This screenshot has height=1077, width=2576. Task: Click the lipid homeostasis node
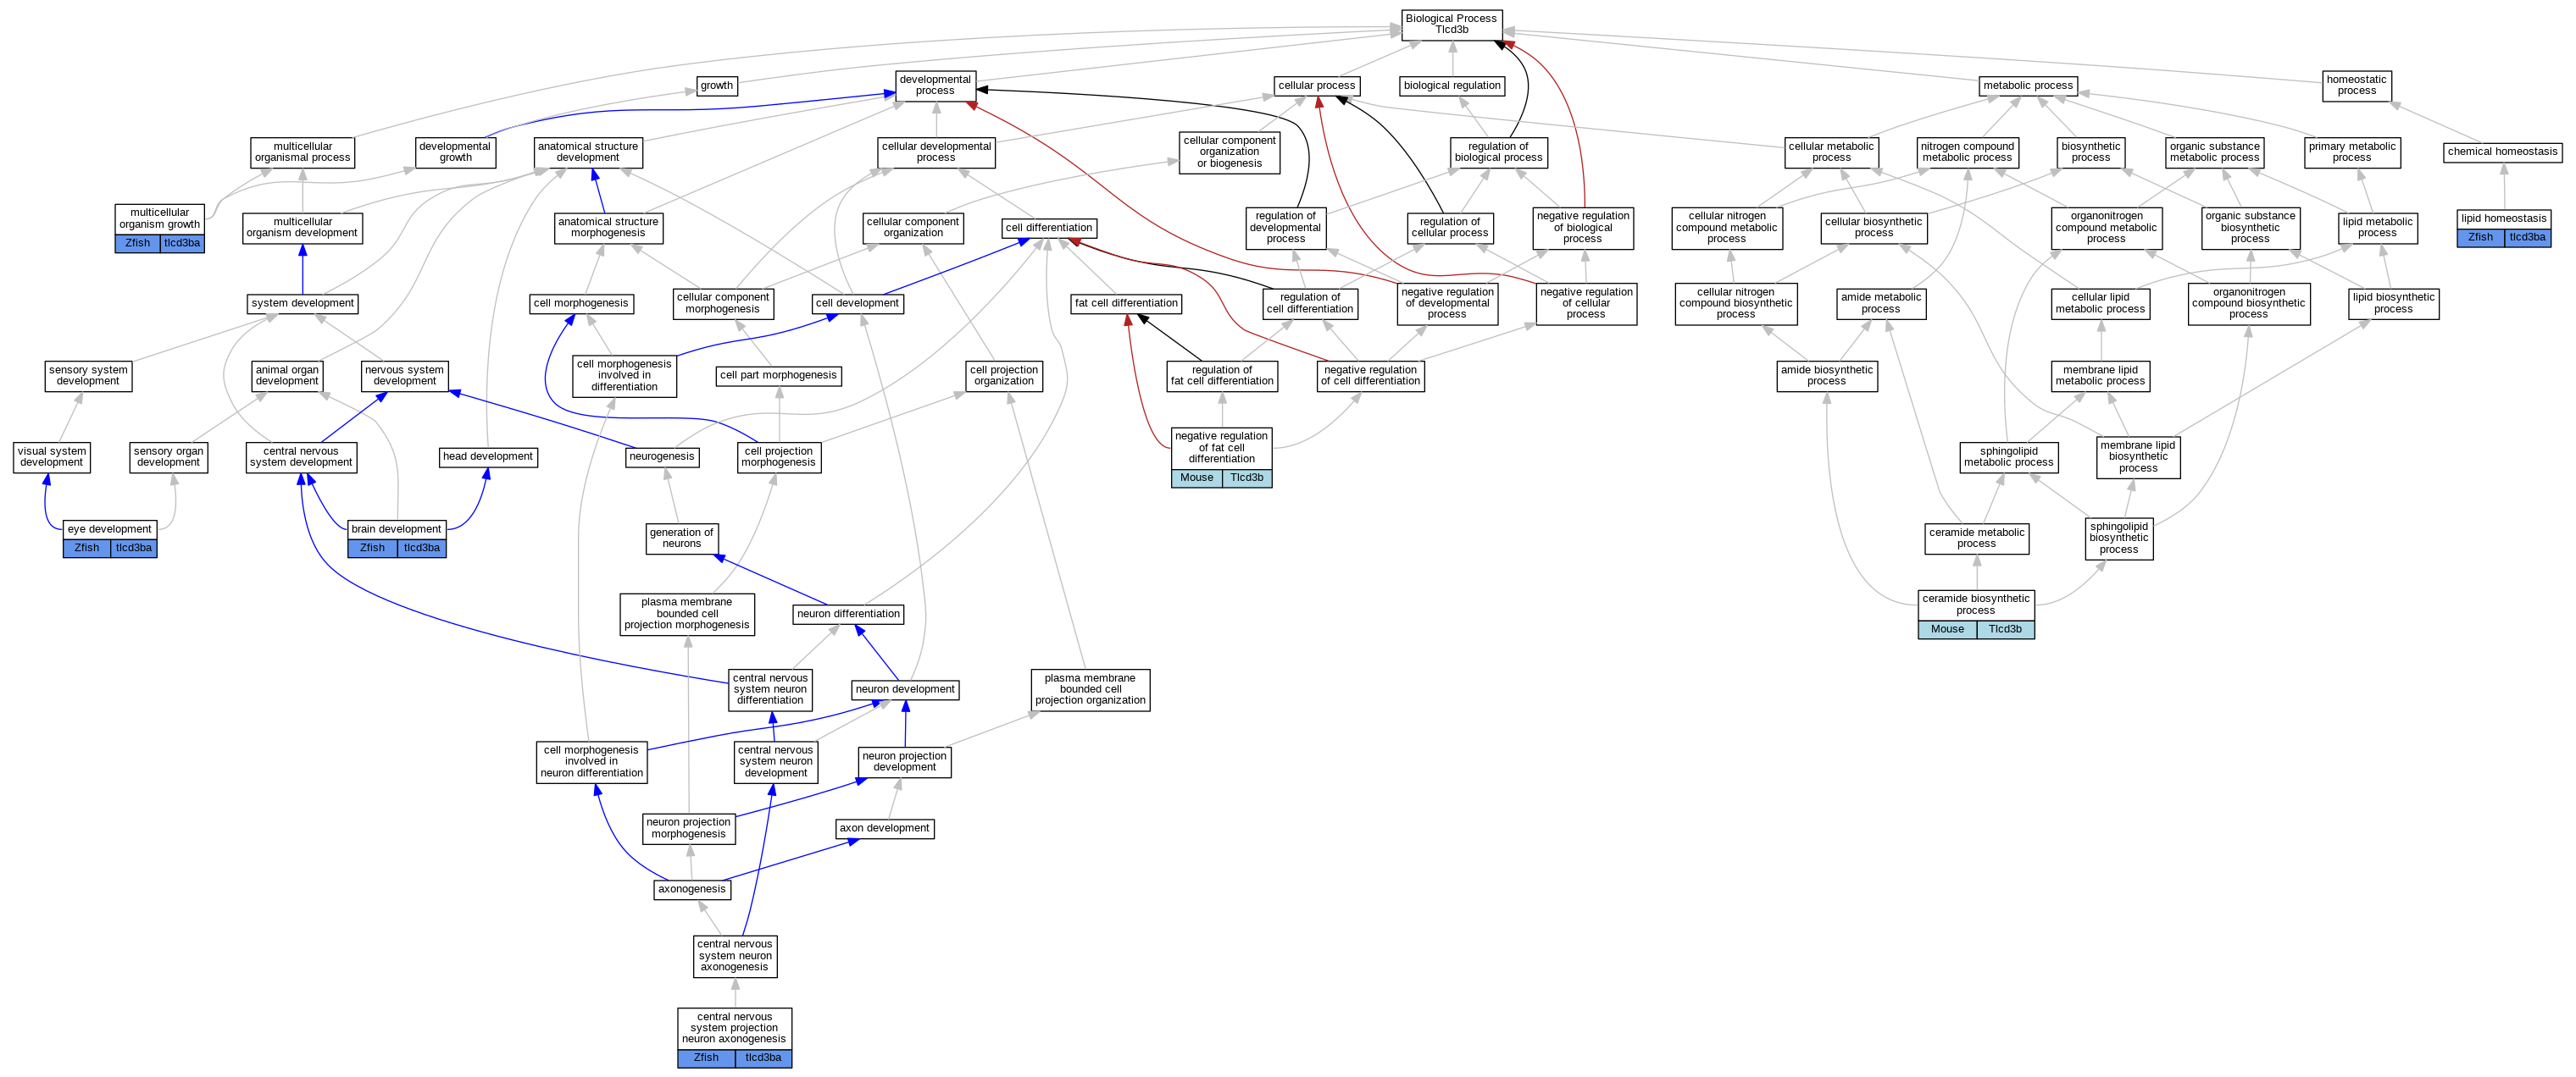pyautogui.click(x=2503, y=218)
